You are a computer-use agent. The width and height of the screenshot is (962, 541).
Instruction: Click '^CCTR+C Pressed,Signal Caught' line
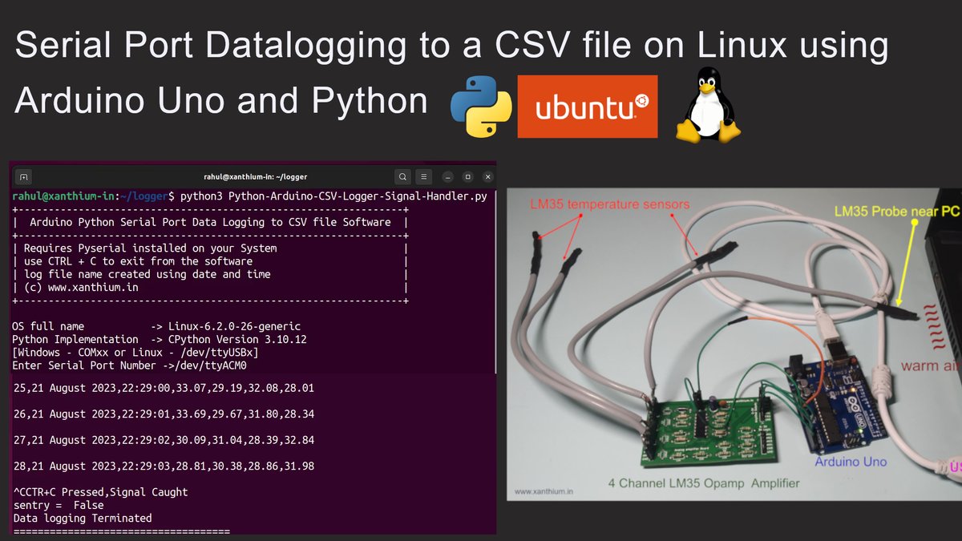click(101, 492)
